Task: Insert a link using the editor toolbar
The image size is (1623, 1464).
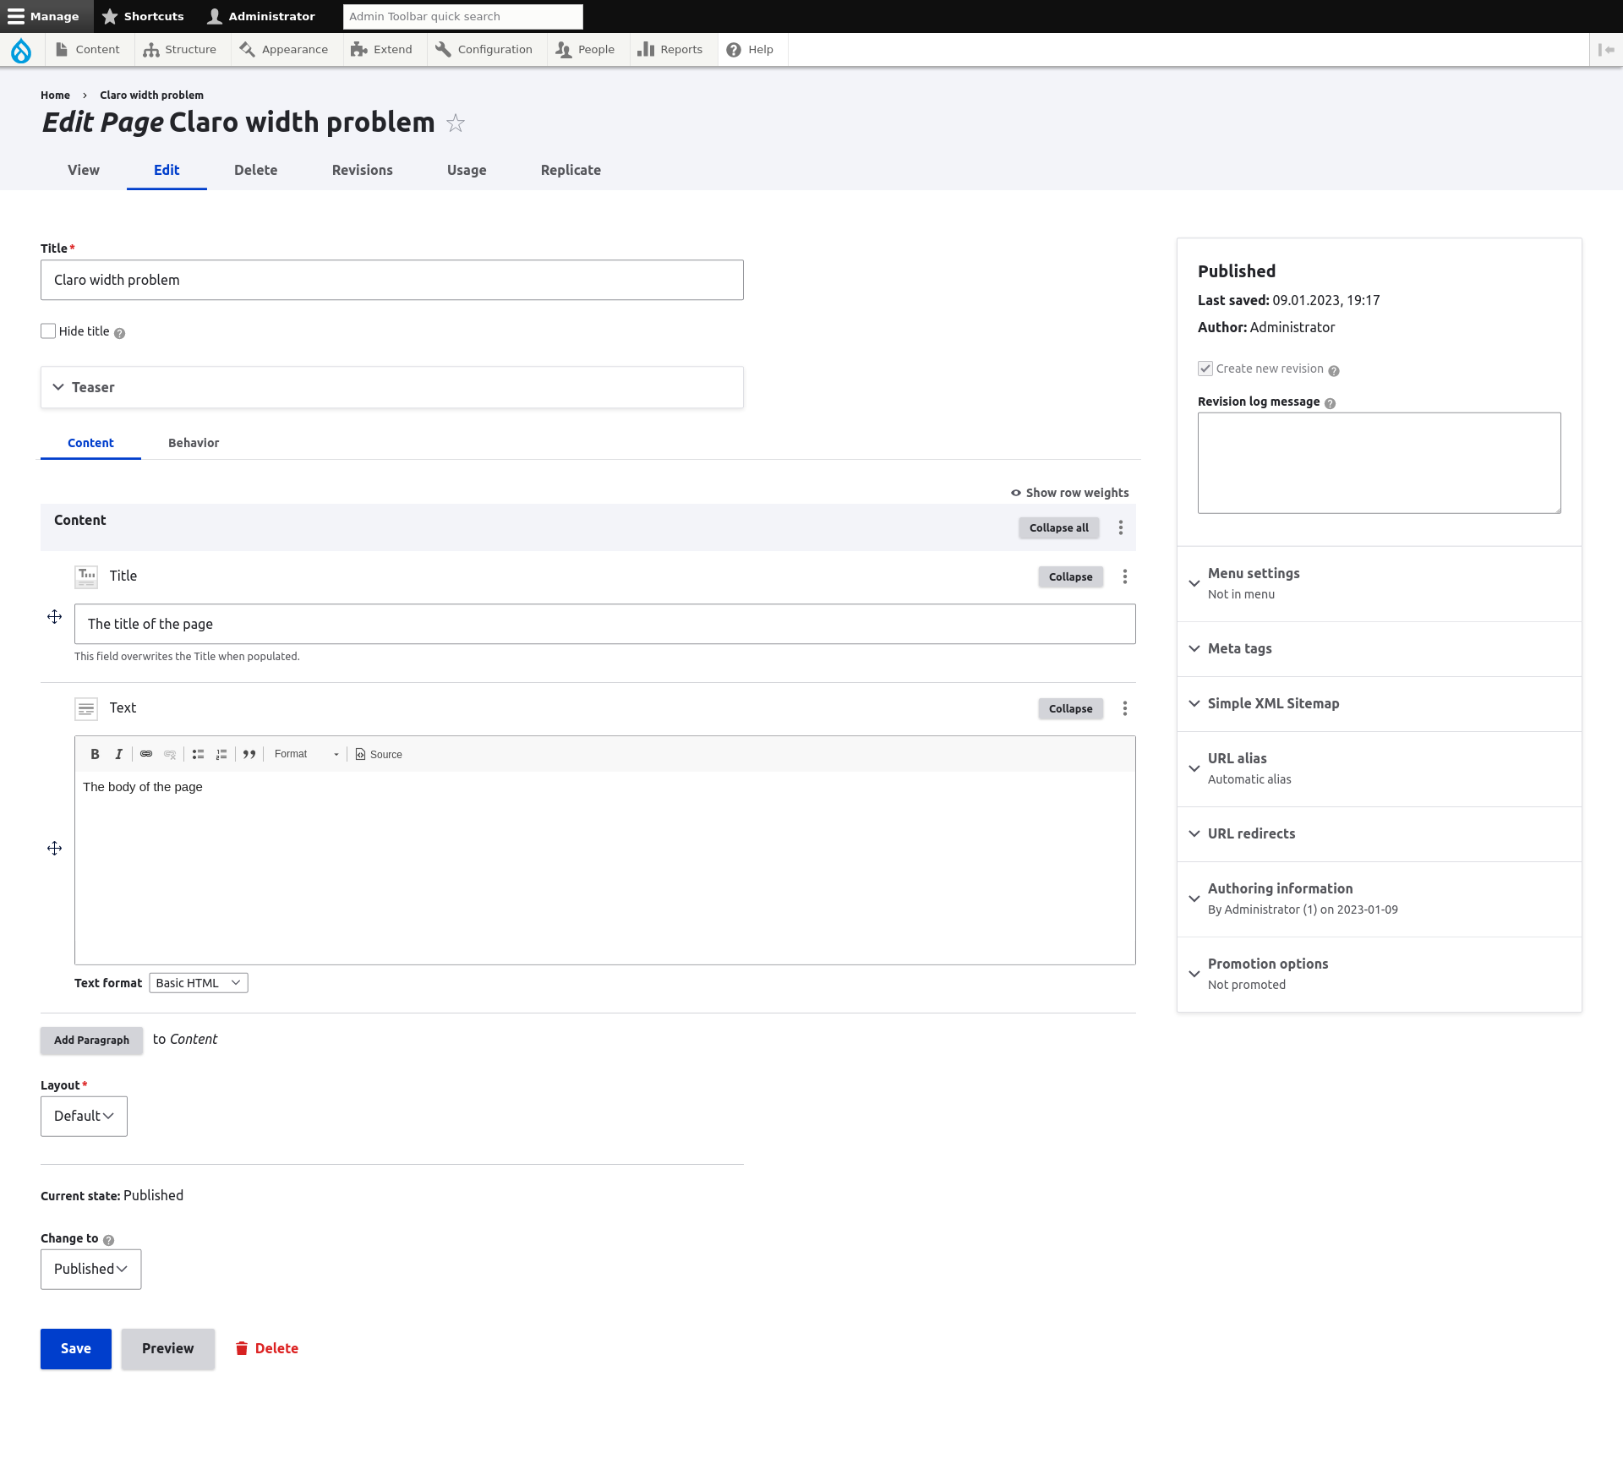Action: pos(145,754)
